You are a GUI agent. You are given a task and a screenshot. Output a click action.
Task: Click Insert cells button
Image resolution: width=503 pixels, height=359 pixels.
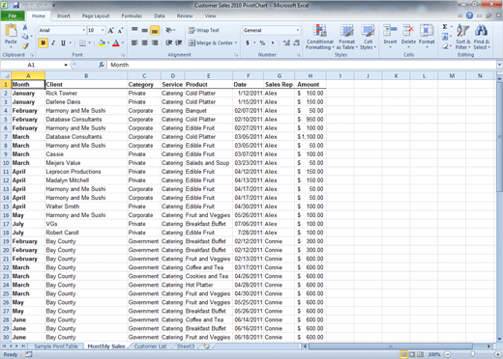click(x=390, y=36)
